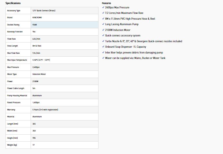Click the Specifications heading

(x=13, y=3)
